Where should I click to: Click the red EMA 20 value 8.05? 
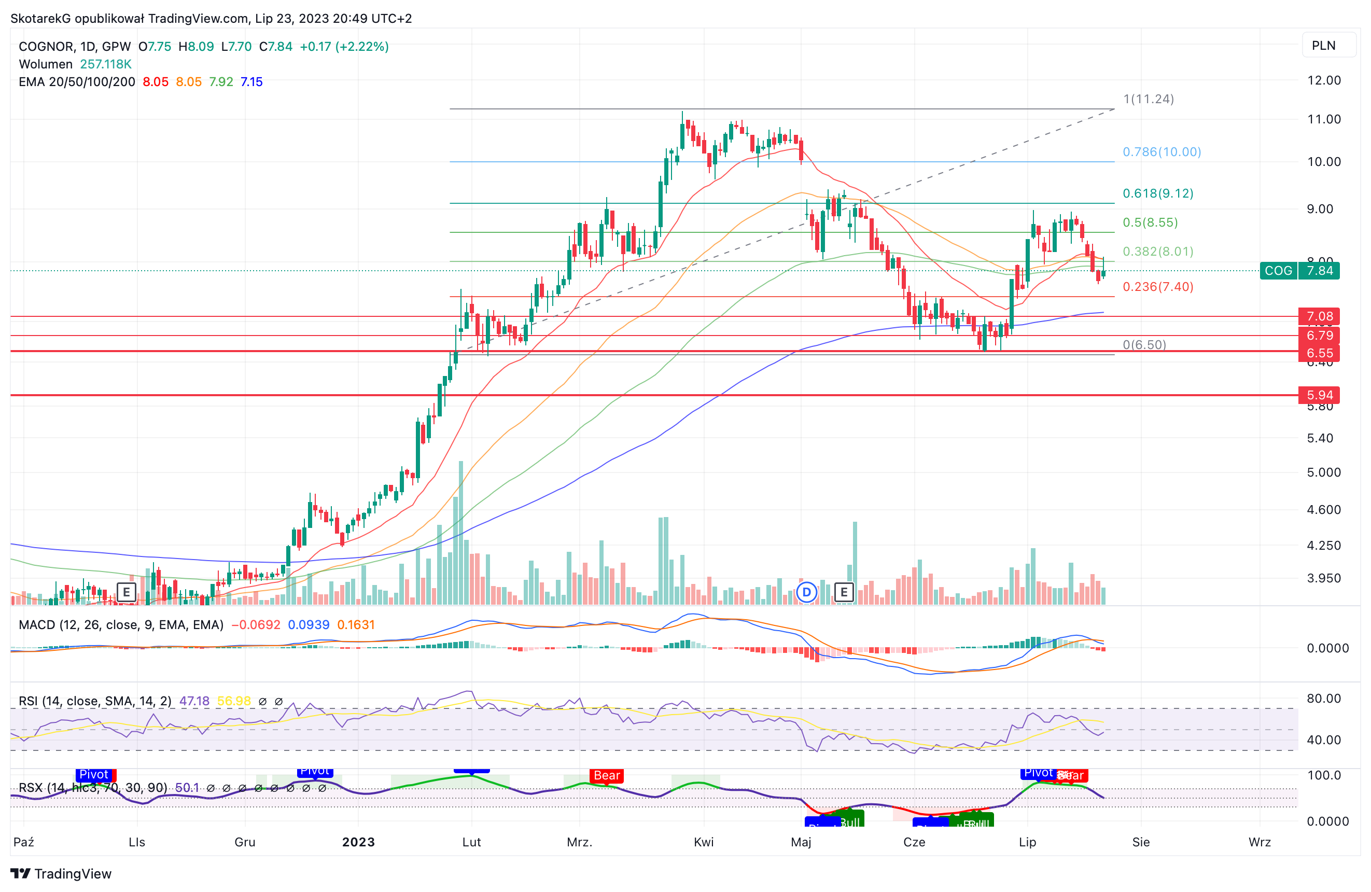[x=156, y=82]
